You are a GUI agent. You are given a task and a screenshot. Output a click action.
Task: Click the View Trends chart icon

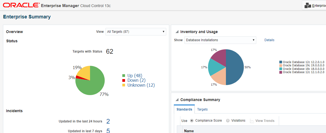(x=252, y=121)
